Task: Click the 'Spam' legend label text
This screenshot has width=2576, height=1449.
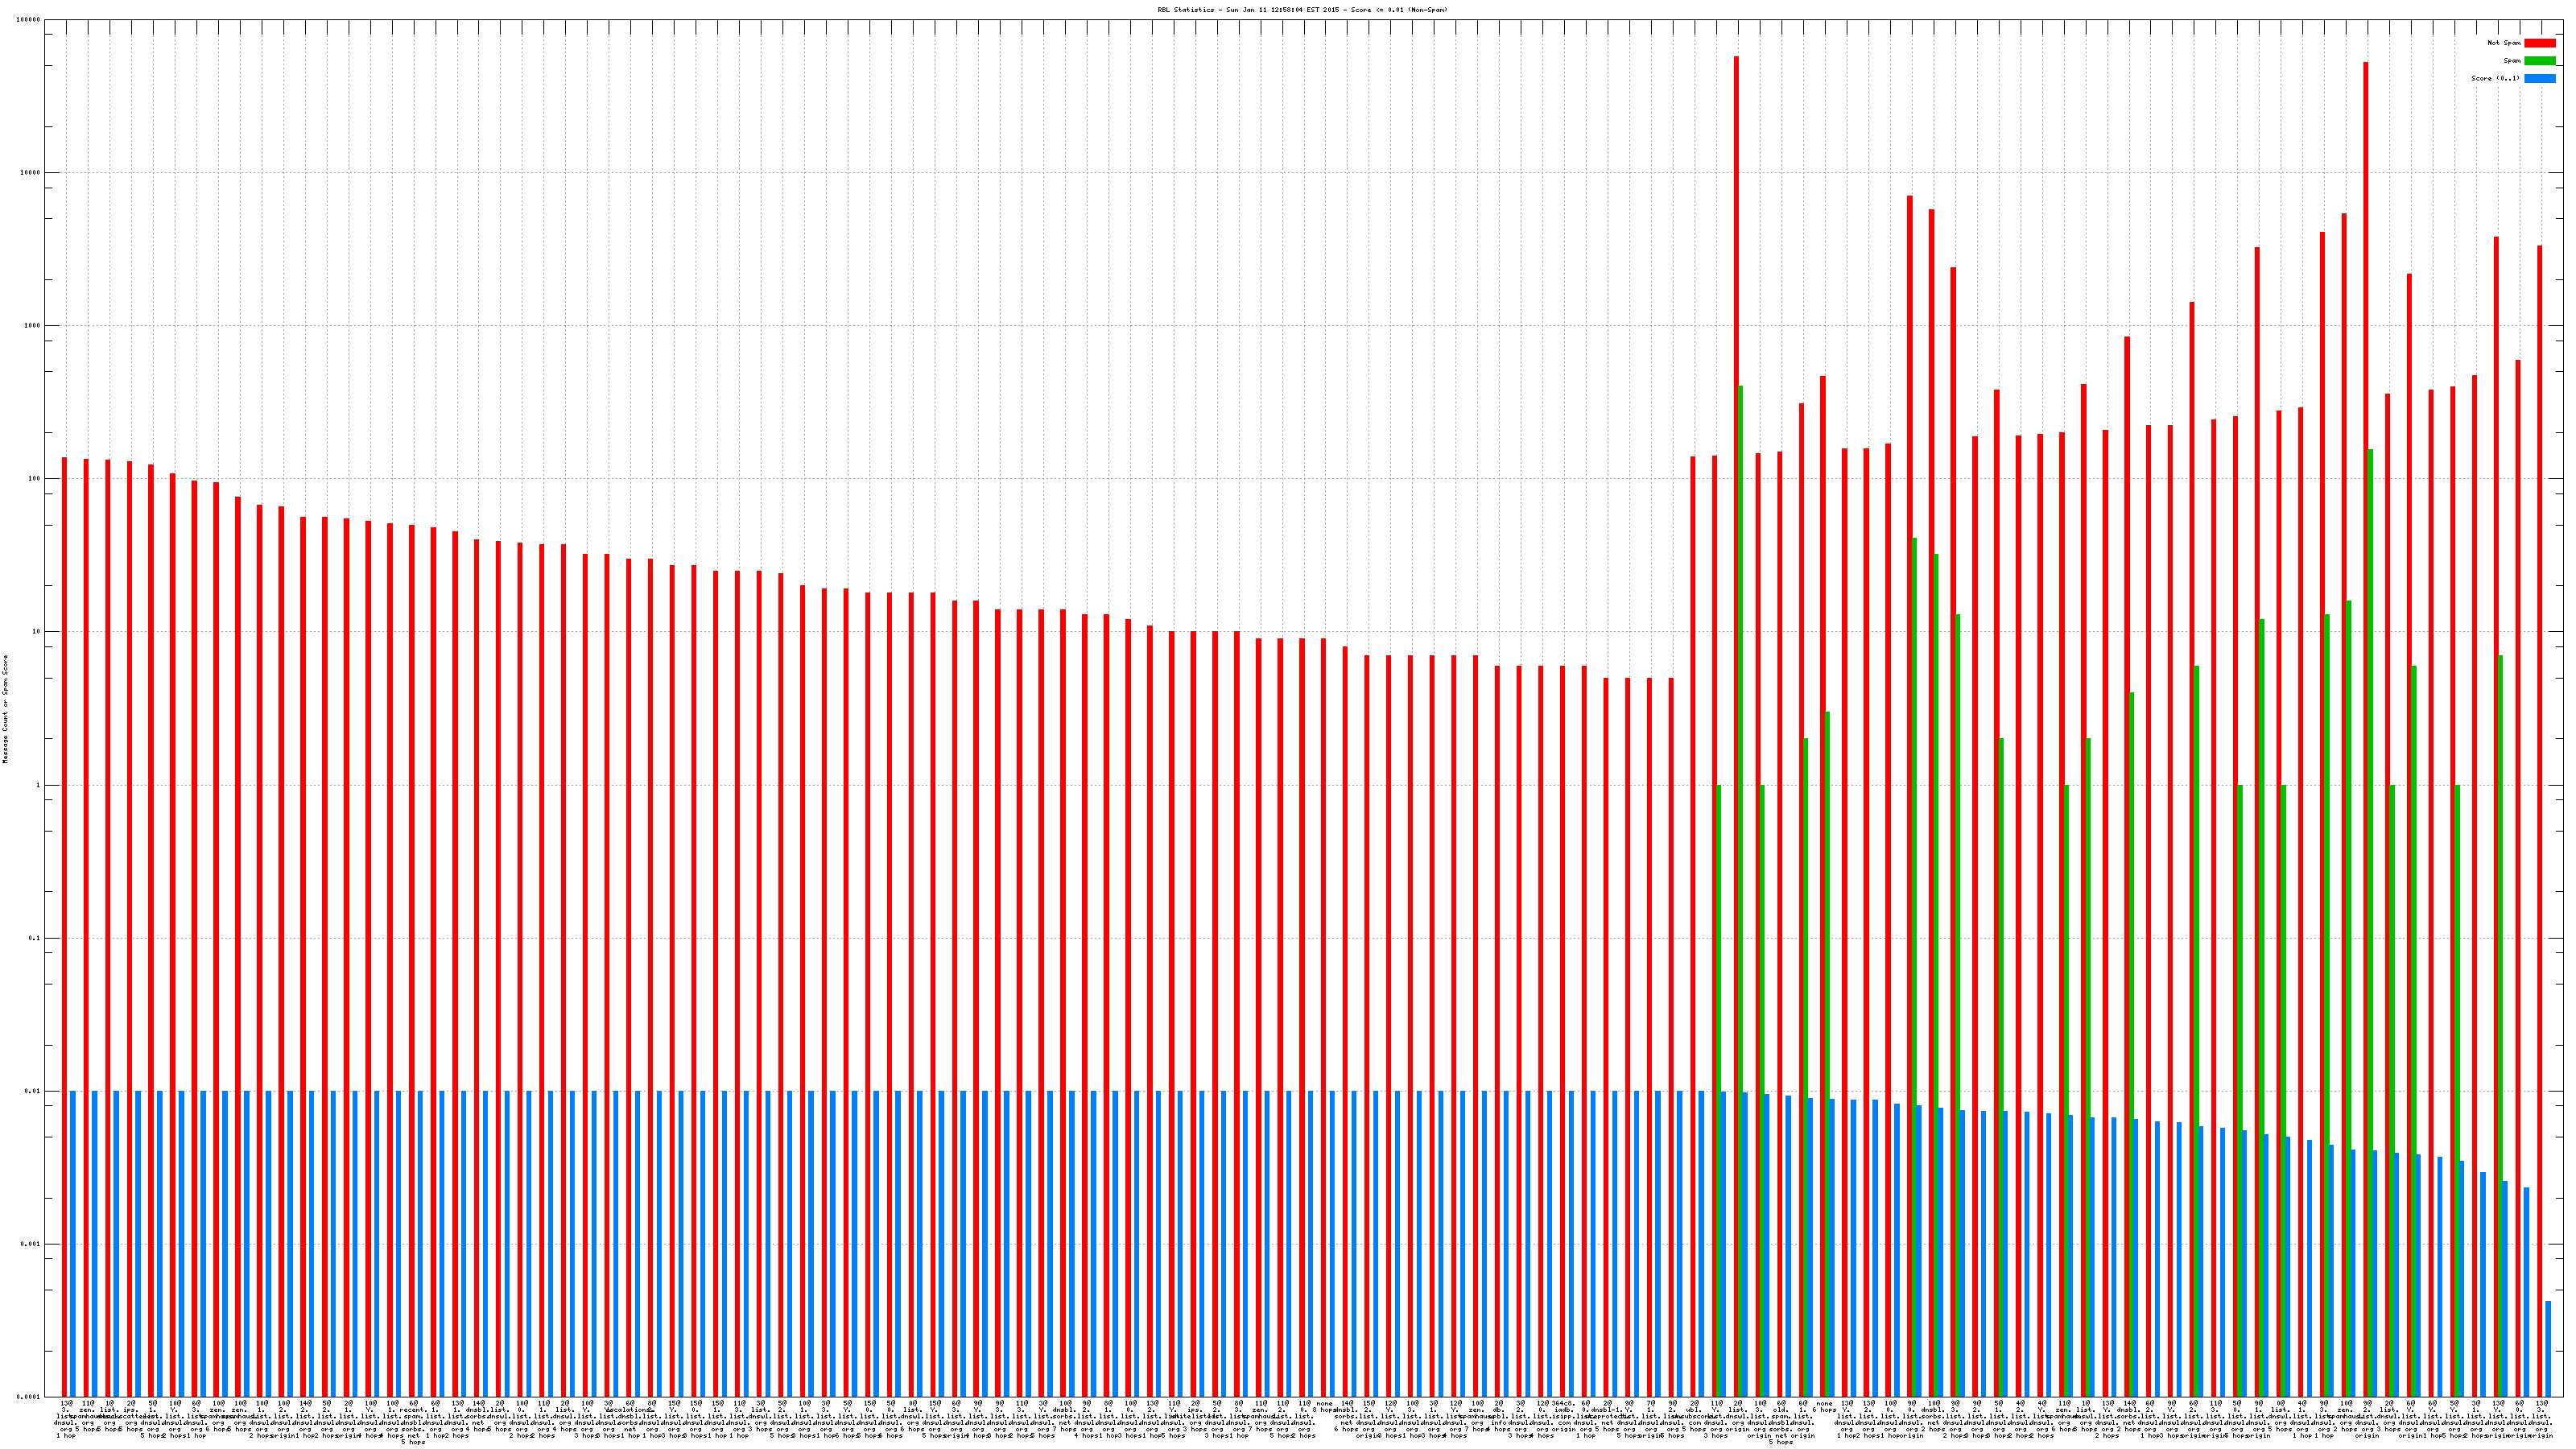Action: [2512, 61]
